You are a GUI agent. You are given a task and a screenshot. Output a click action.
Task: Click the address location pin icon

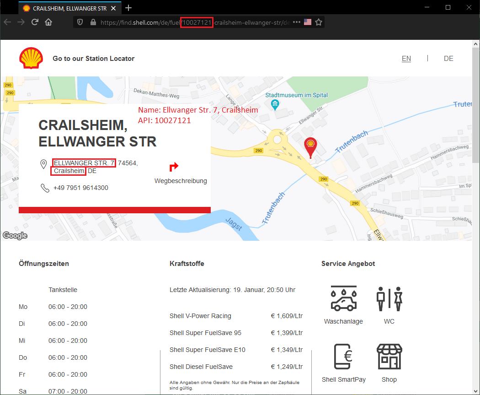point(44,164)
